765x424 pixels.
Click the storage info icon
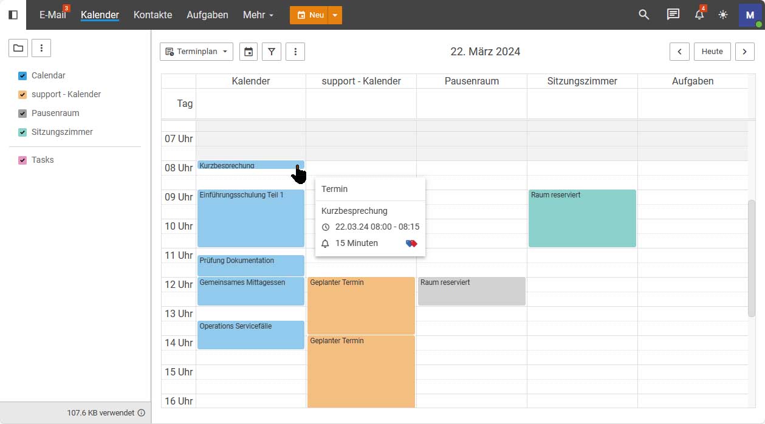(x=142, y=412)
